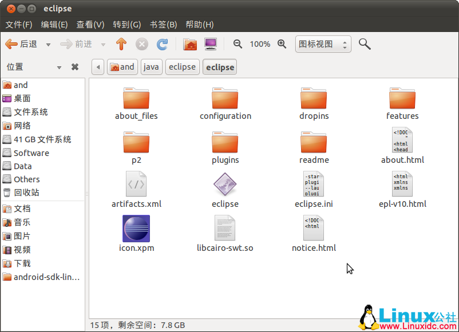The height and width of the screenshot is (332, 459).
Task: Select the eclipse executable icon
Action: [x=225, y=184]
